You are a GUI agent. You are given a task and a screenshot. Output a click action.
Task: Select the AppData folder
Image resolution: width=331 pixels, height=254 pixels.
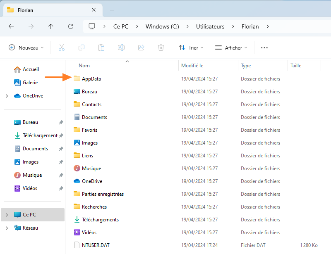coord(91,79)
